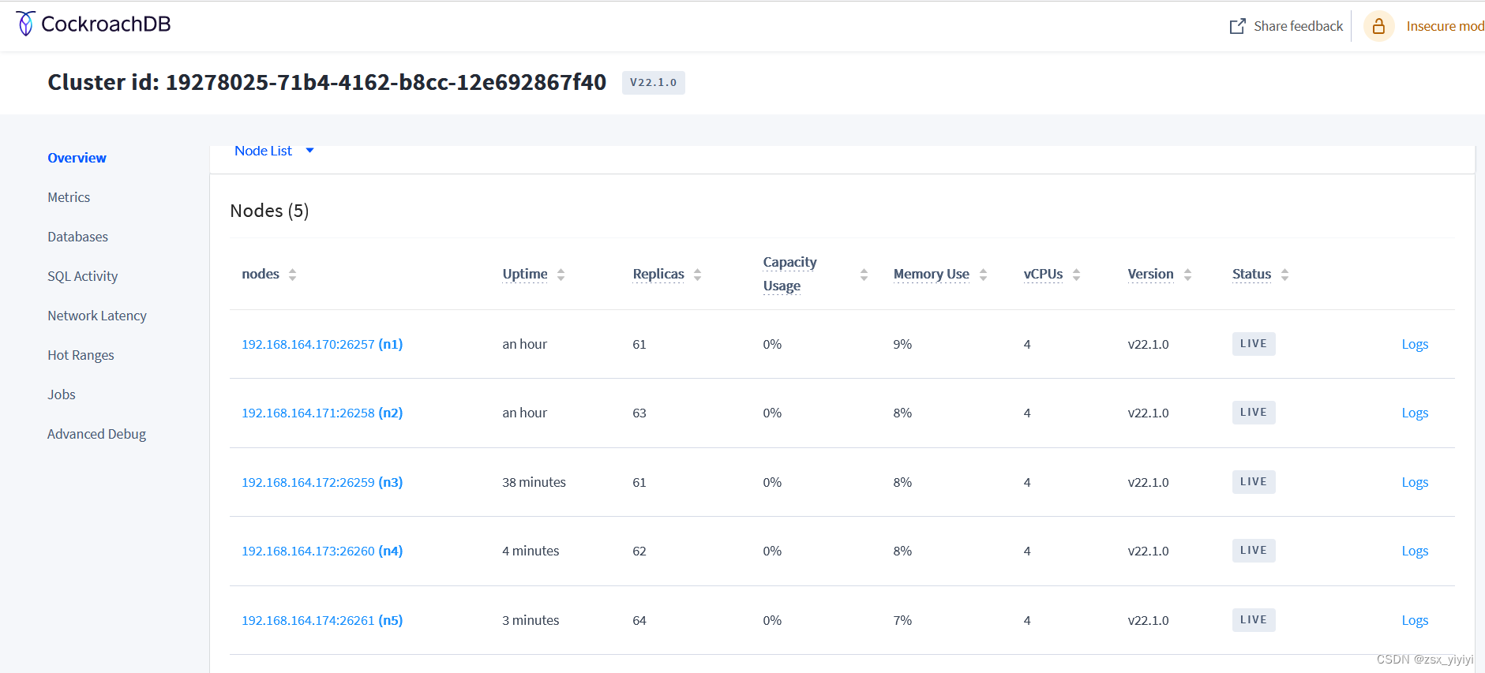Open Advanced Debug page
1485x673 pixels.
pos(96,434)
